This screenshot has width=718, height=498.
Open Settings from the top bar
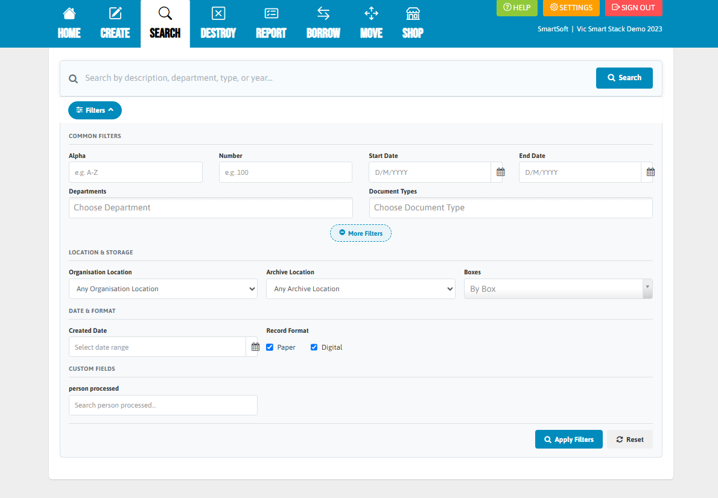[x=571, y=8]
